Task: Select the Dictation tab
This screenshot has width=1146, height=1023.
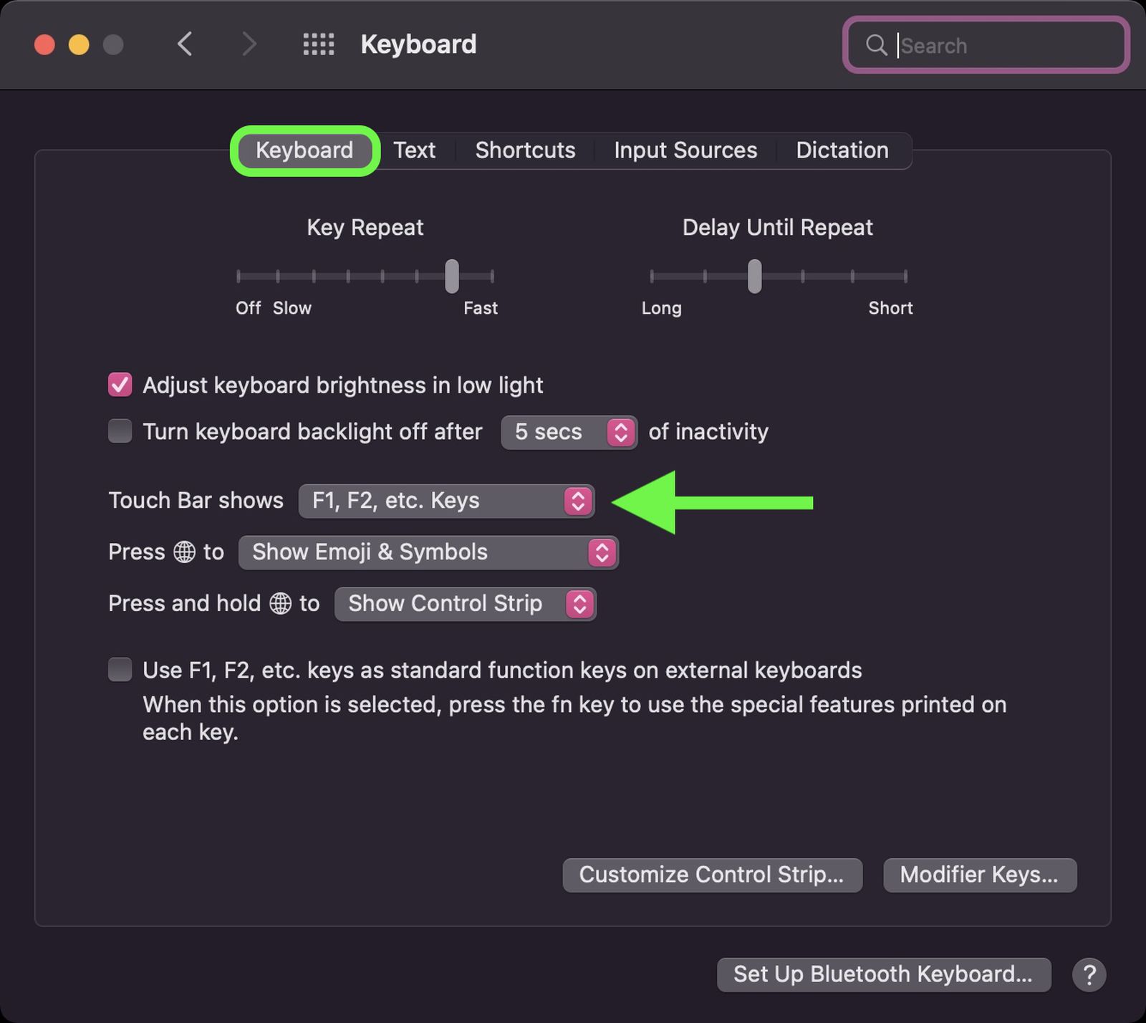Action: tap(842, 150)
